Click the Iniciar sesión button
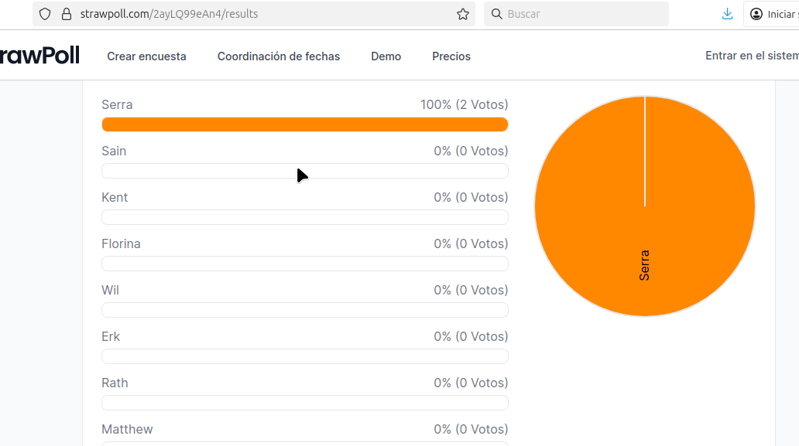This screenshot has height=446, width=799. tap(771, 14)
